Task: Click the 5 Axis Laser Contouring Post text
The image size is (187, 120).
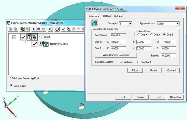Action: coord(24,79)
